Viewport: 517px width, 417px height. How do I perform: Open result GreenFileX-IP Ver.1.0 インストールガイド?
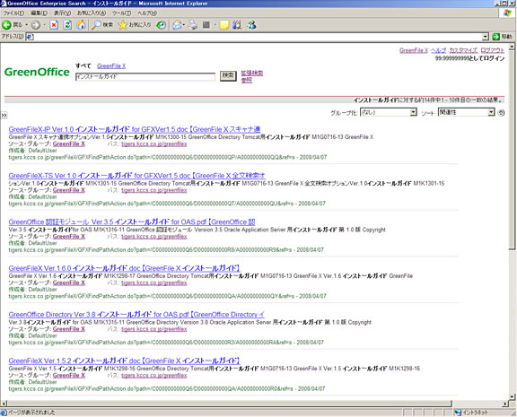tap(135, 129)
